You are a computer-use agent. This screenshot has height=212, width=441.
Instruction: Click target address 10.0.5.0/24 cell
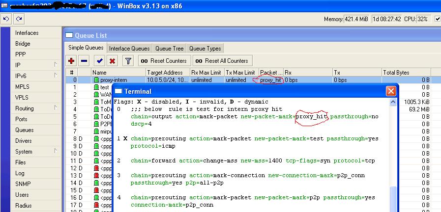168,80
